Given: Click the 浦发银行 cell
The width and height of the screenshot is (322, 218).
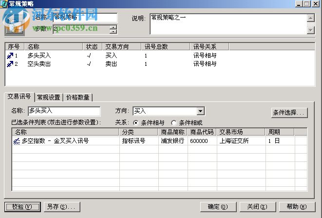Looking at the screenshot, I should pyautogui.click(x=172, y=141).
